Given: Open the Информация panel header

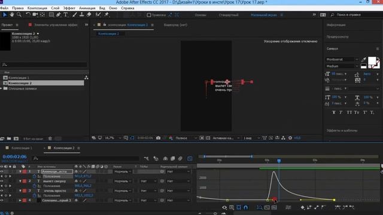Looking at the screenshot, I should [336, 25].
